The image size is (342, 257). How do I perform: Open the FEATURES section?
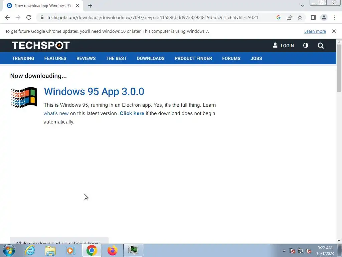click(x=55, y=58)
